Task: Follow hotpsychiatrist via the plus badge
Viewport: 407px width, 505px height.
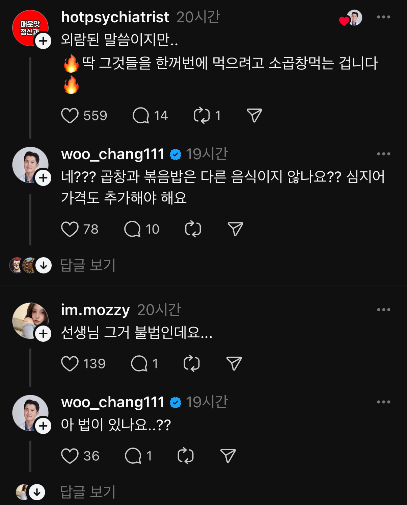Action: tap(43, 41)
